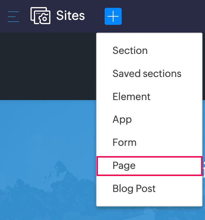205x220 pixels.
Task: Click the Sites title text
Action: coord(71,15)
